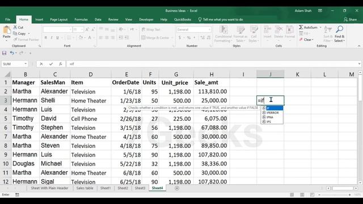The image size is (363, 204).
Task: Open the Data ribbon tab
Action: click(x=98, y=20)
